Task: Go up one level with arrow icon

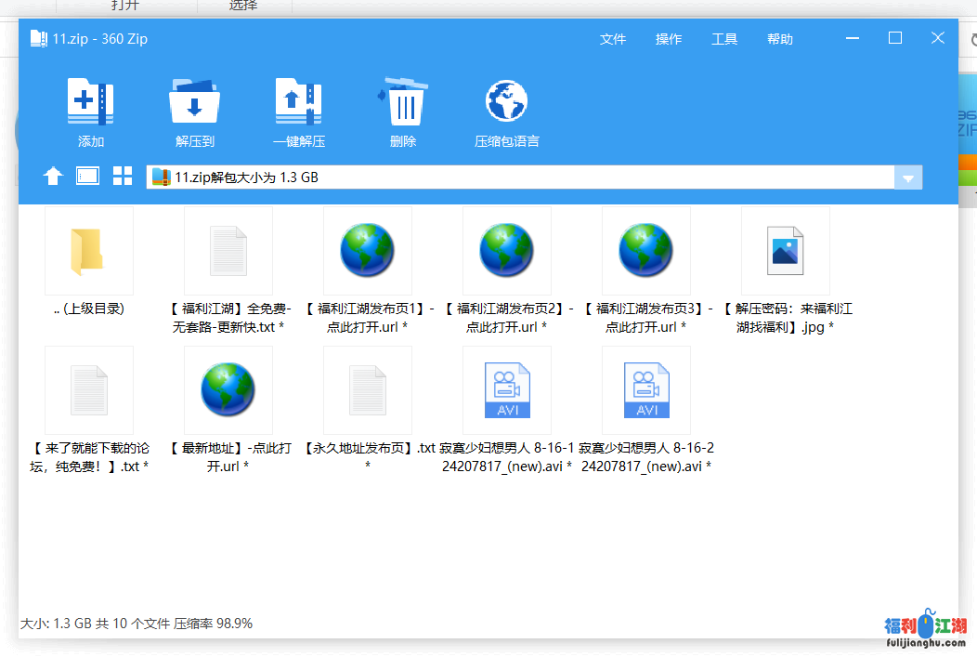Action: [x=53, y=177]
